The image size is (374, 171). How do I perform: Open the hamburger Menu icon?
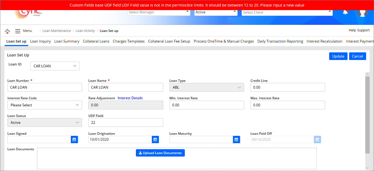click(18, 31)
